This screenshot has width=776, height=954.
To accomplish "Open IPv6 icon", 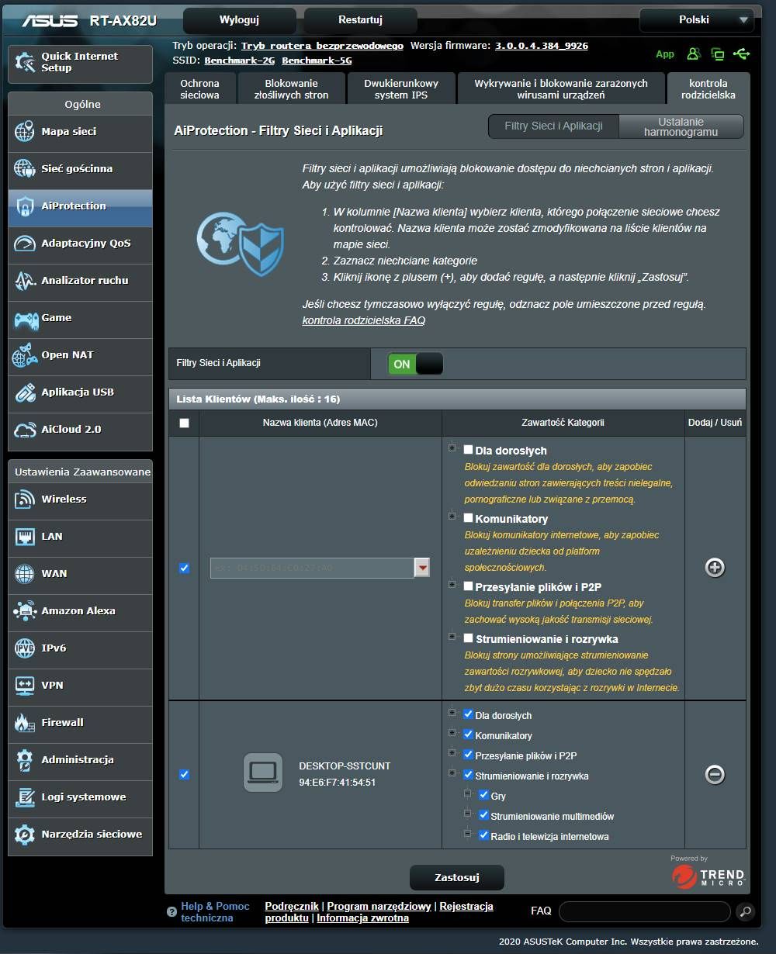I will pos(25,648).
